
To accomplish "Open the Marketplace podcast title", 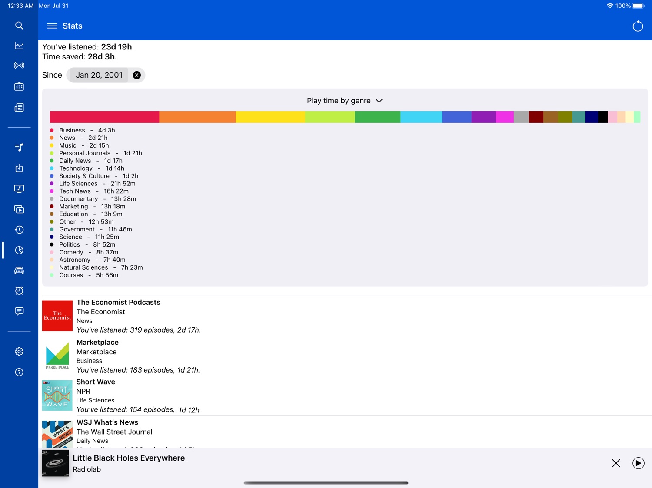I will (97, 342).
